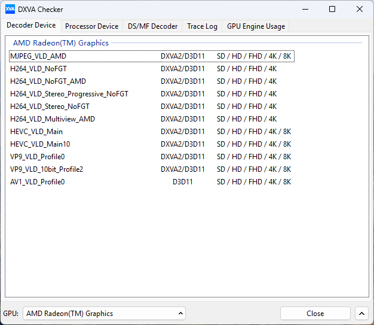The width and height of the screenshot is (374, 325).
Task: Open the Trace Log tab
Action: [x=202, y=26]
